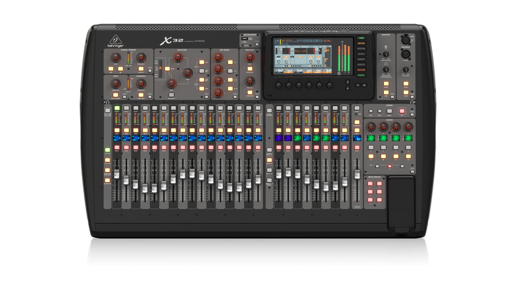
Task: Click the main LR channel fader
Action: click(357, 175)
